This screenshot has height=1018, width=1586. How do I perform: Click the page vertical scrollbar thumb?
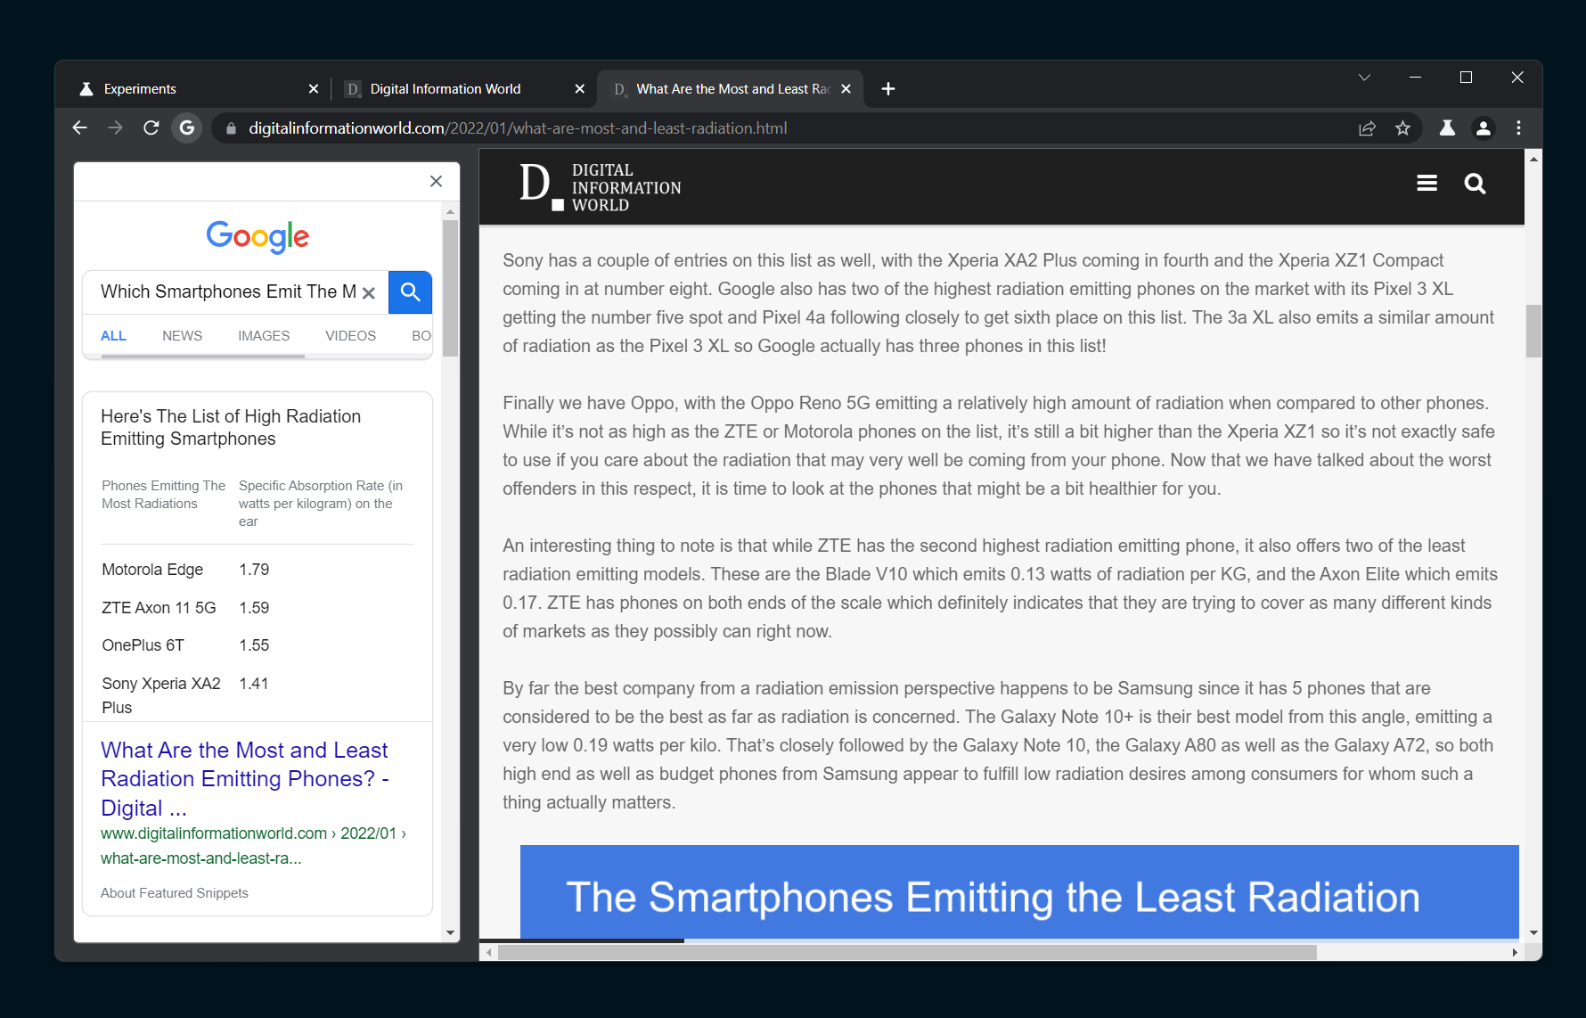(x=1533, y=331)
